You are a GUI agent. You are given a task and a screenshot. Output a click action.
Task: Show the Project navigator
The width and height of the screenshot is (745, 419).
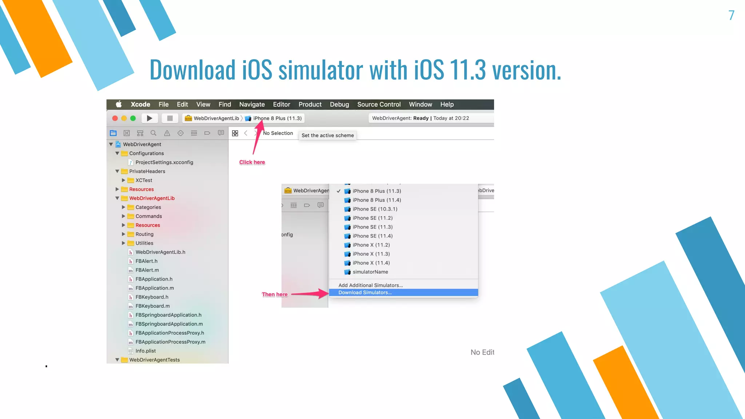click(113, 133)
